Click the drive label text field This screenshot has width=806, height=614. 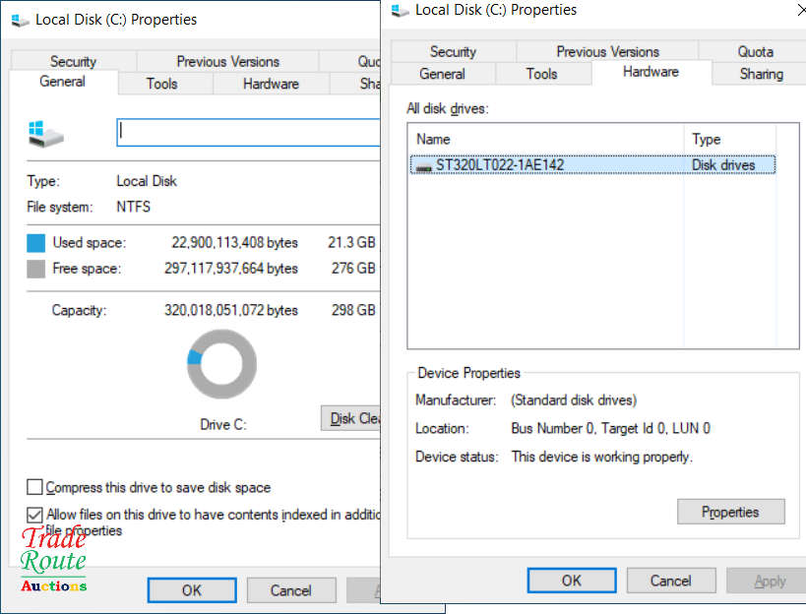pyautogui.click(x=248, y=133)
